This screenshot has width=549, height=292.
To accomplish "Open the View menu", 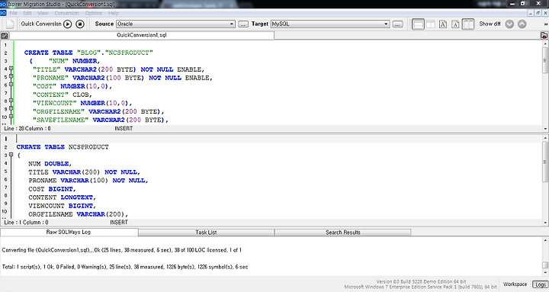I will 43,13.
